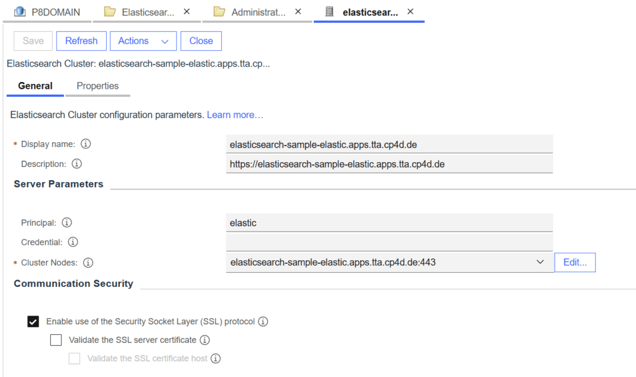636x377 pixels.
Task: Show info for Cluster Nodes field
Action: (x=88, y=263)
